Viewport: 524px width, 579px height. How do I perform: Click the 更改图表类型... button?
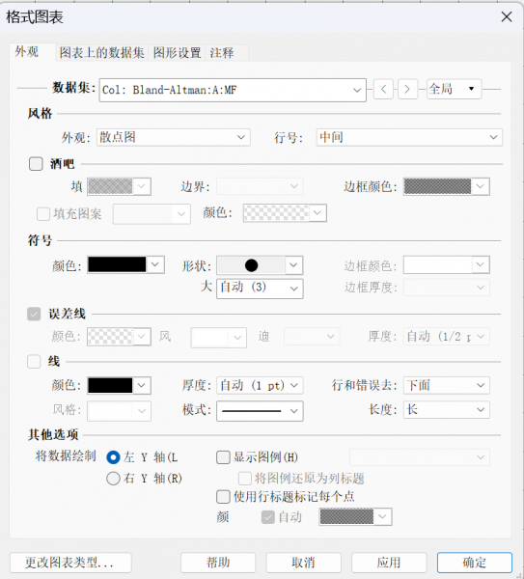70,563
